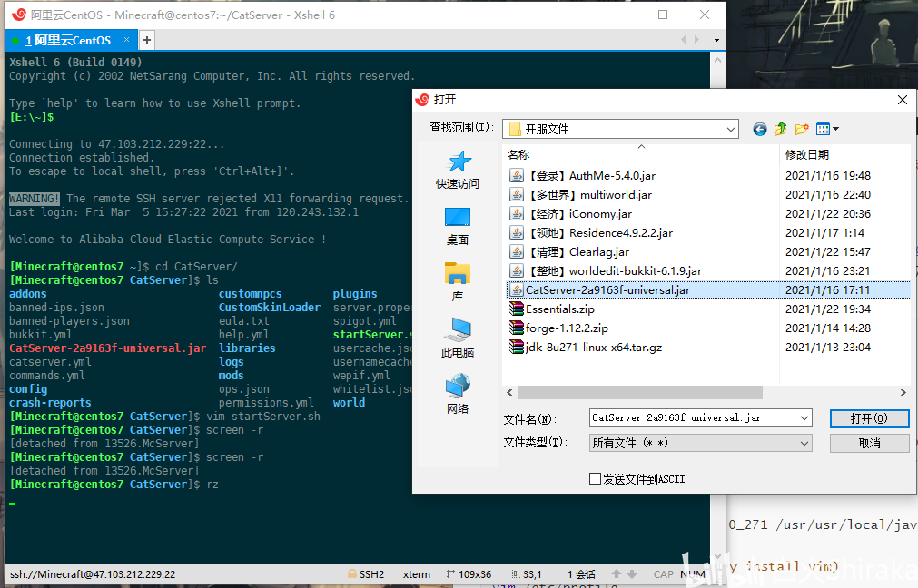Select Desktop (桌面) in dialog sidebar
Image resolution: width=918 pixels, height=588 pixels.
(x=458, y=227)
